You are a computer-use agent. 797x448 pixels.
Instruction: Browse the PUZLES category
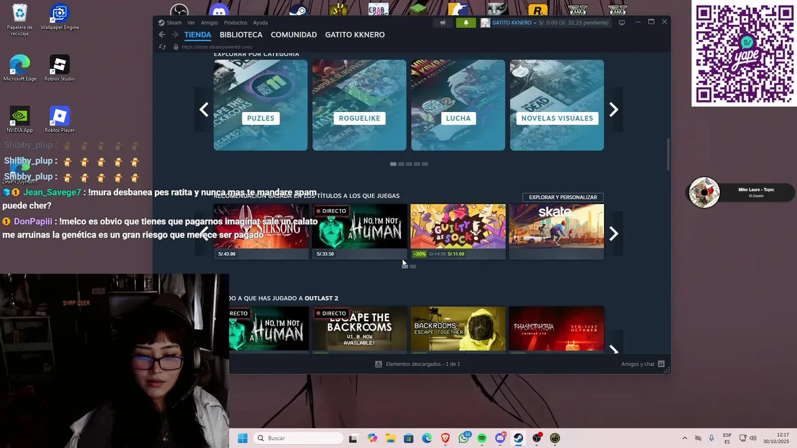click(x=260, y=105)
